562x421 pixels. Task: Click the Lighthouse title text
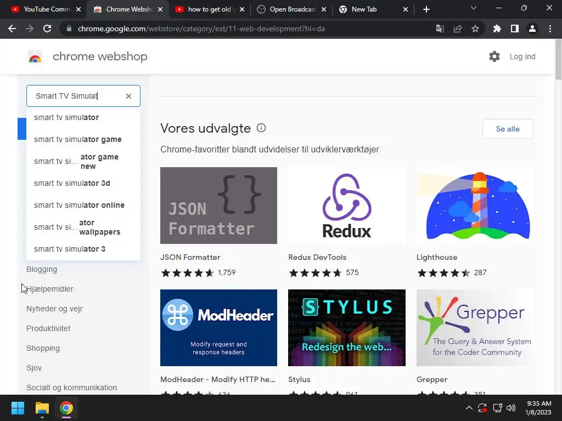click(436, 257)
